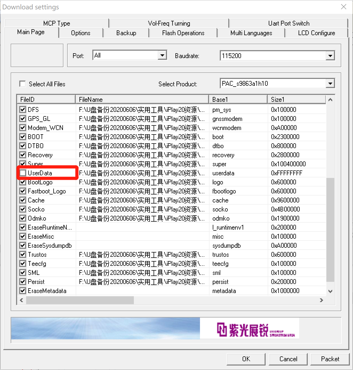Close the Download settings window
The width and height of the screenshot is (353, 370).
(x=344, y=7)
